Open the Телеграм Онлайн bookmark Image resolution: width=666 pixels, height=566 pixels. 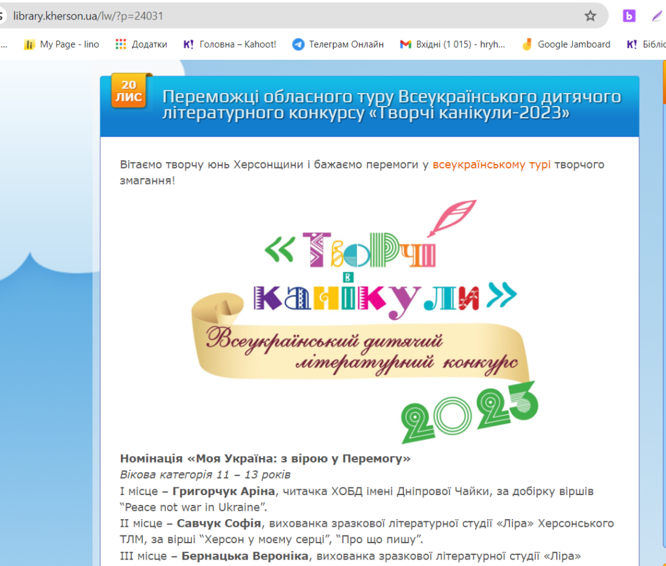(x=338, y=44)
